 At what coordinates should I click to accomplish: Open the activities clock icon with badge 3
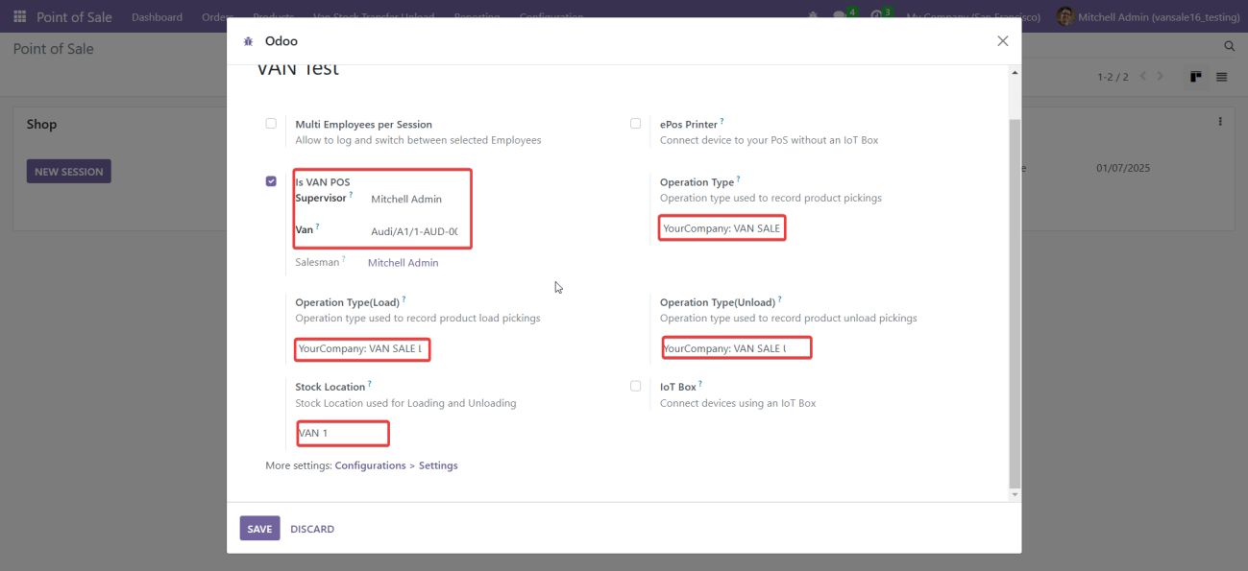pyautogui.click(x=878, y=17)
